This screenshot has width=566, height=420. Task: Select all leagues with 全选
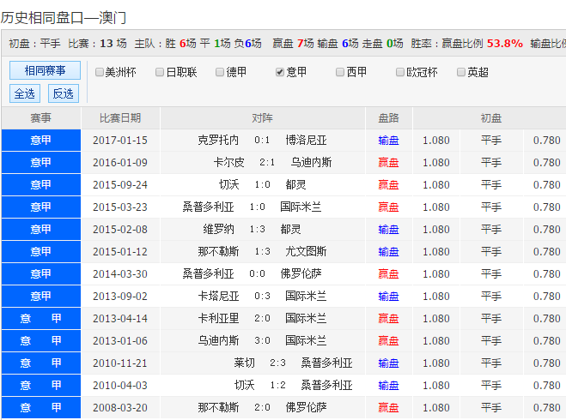click(25, 93)
